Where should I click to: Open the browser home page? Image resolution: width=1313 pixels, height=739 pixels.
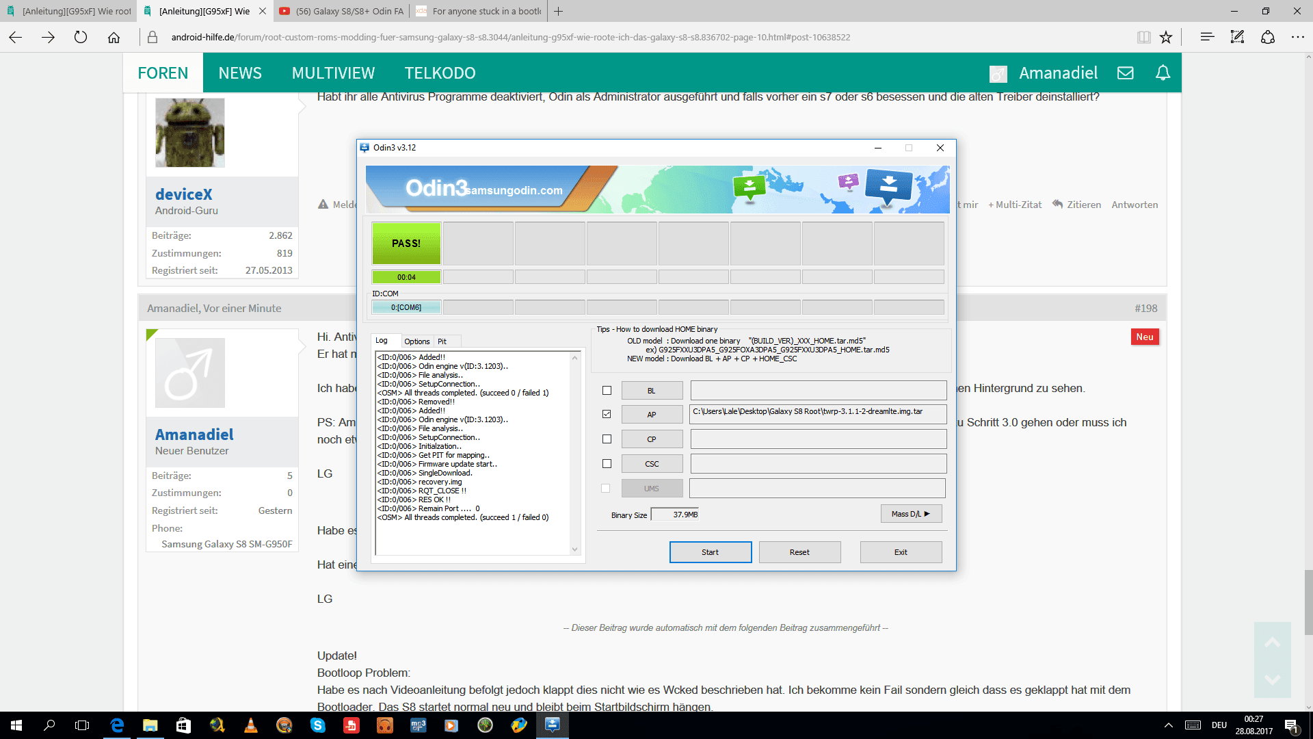click(x=114, y=38)
